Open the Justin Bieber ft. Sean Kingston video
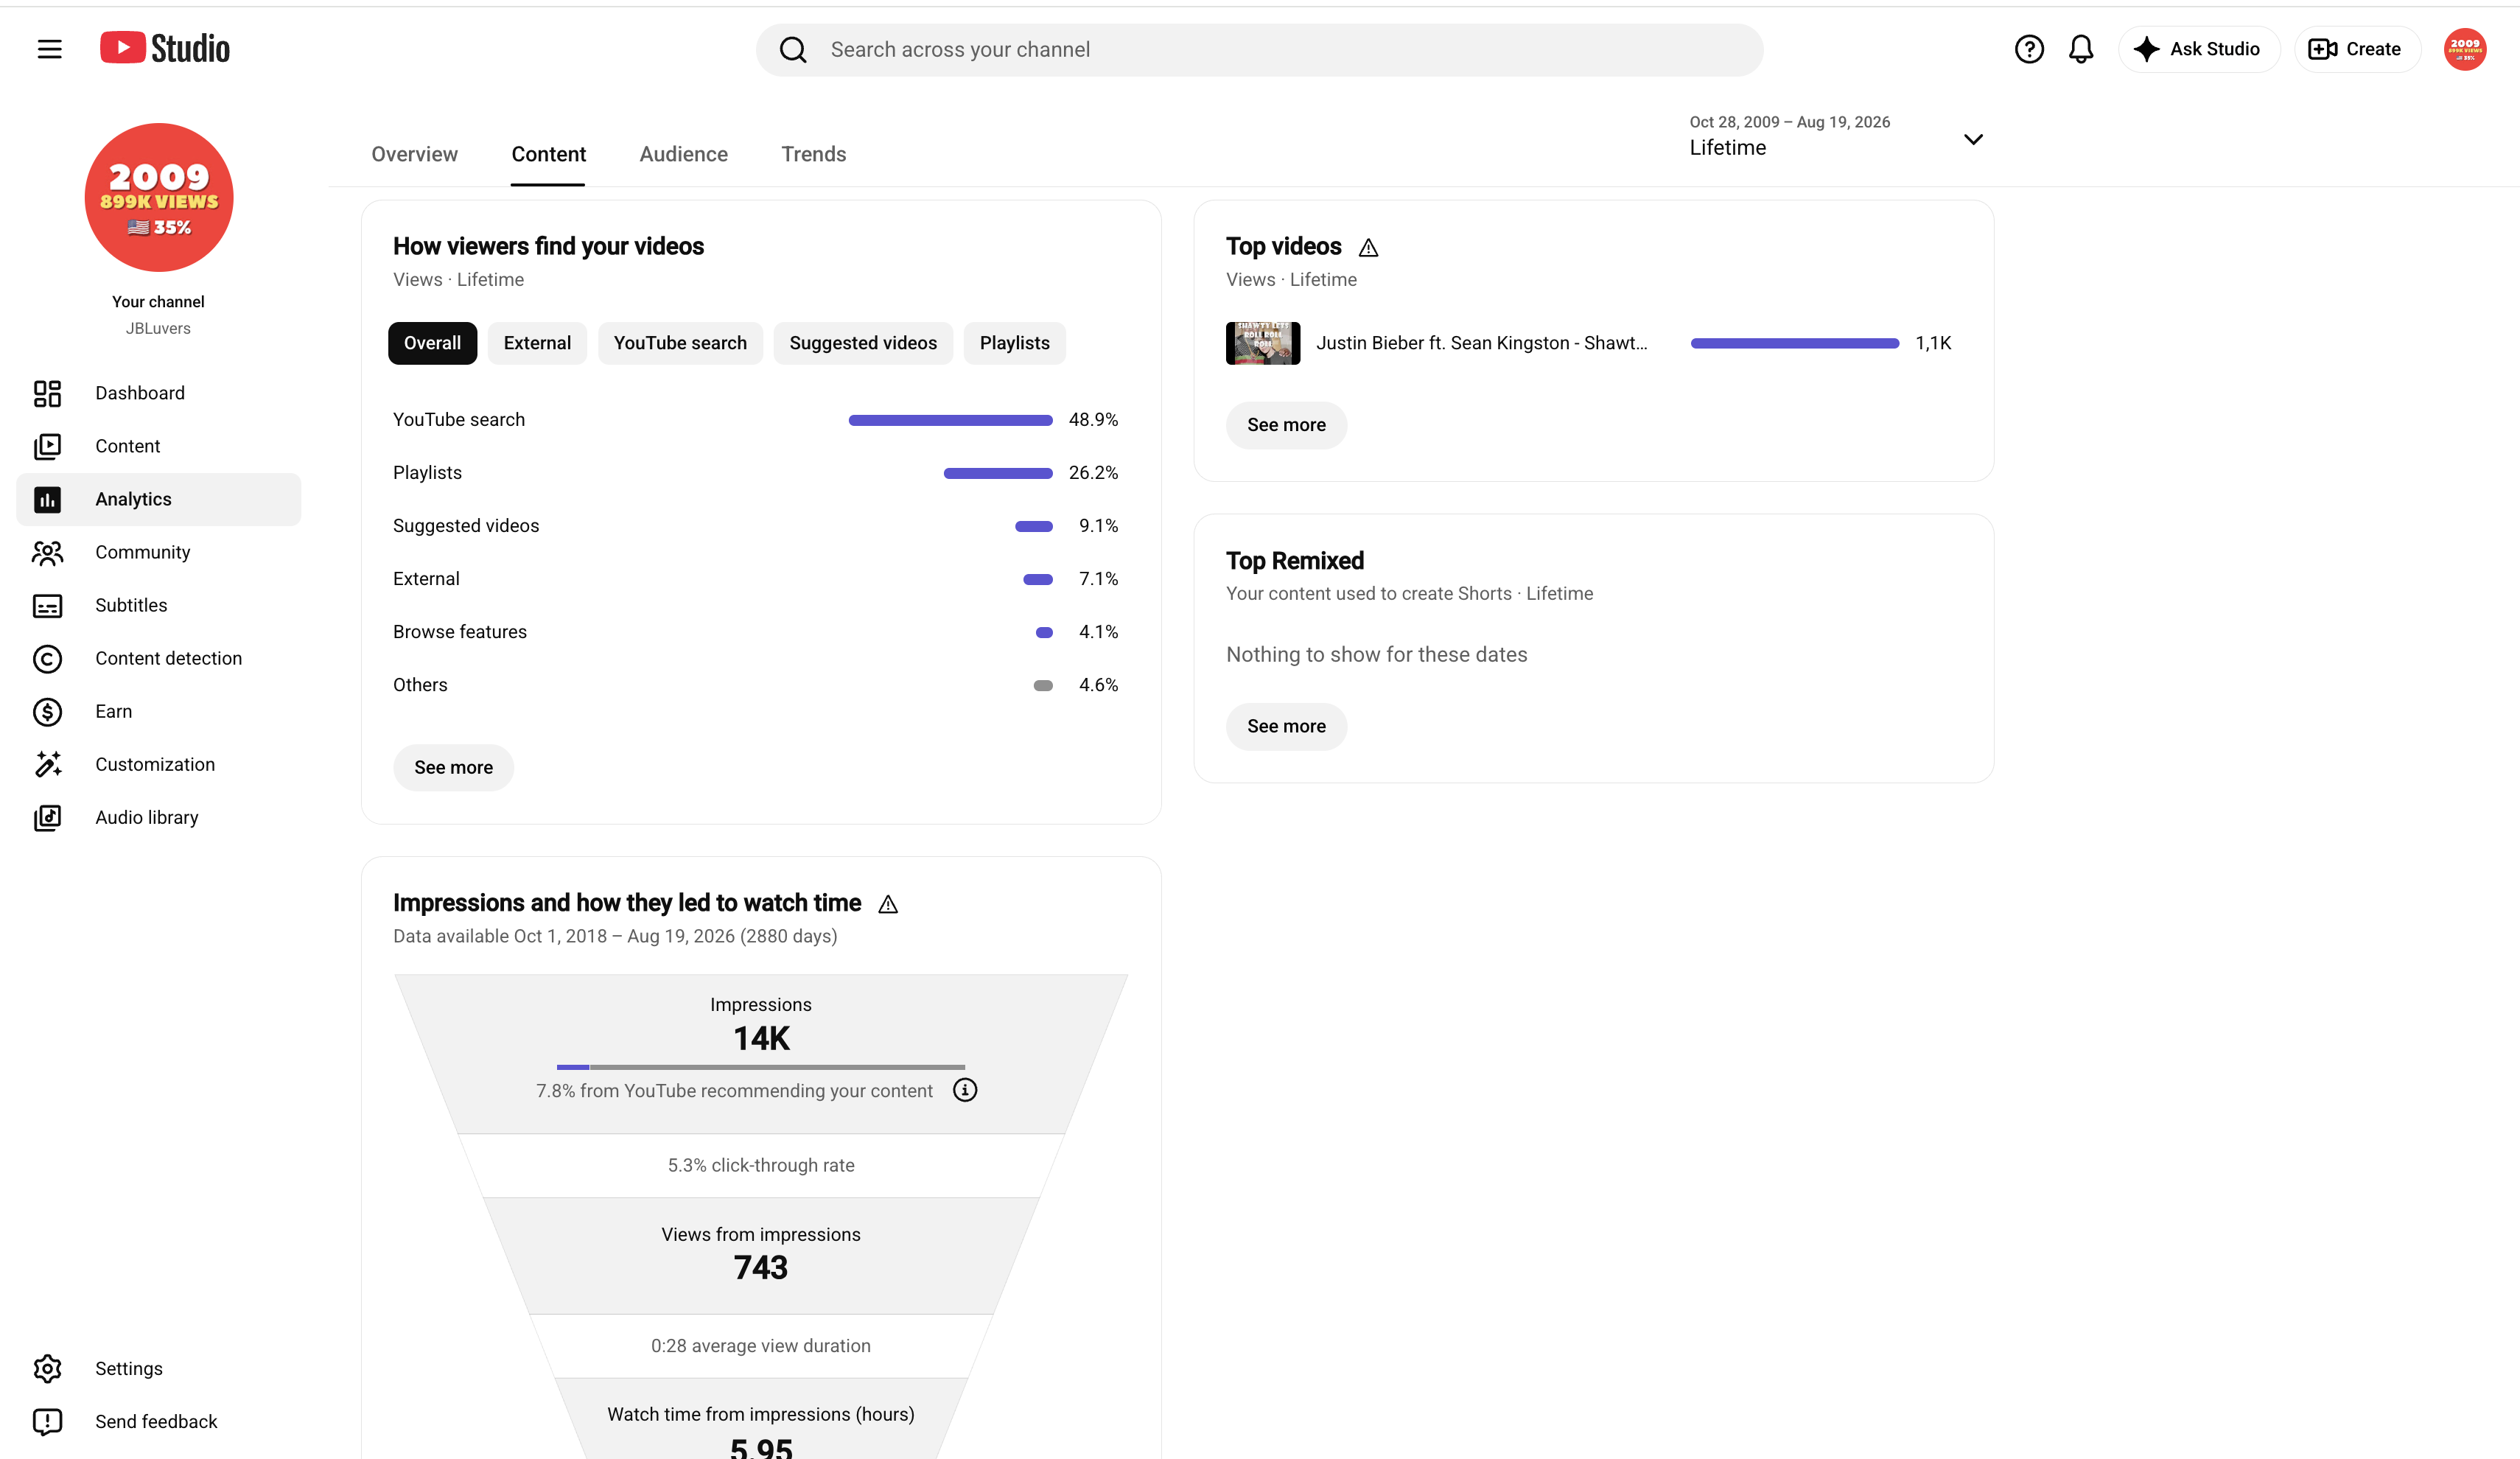The image size is (2520, 1459). click(1481, 343)
